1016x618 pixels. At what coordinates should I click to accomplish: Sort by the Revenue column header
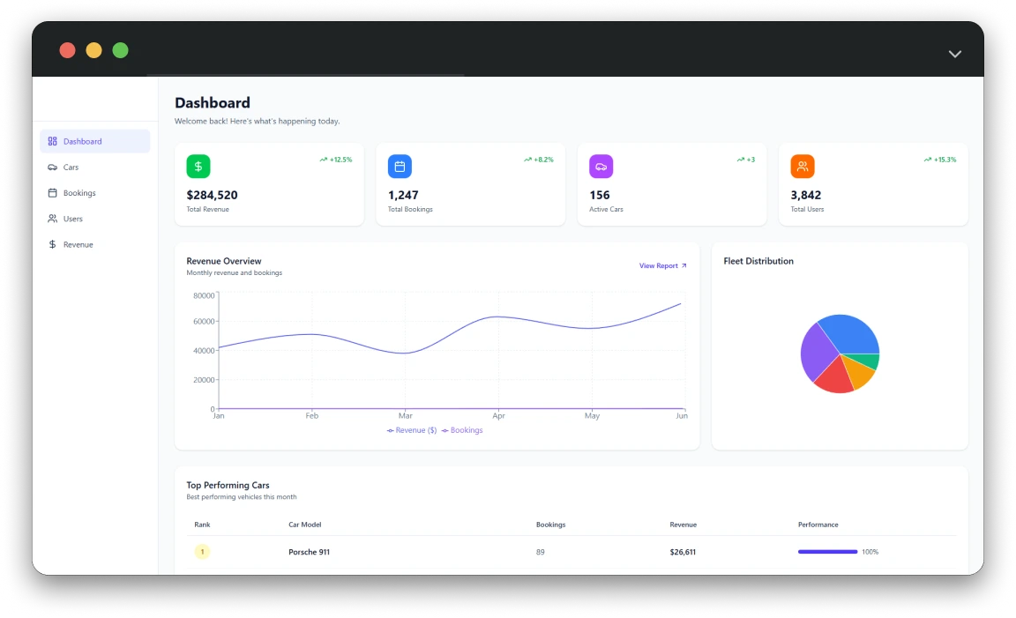pyautogui.click(x=683, y=525)
